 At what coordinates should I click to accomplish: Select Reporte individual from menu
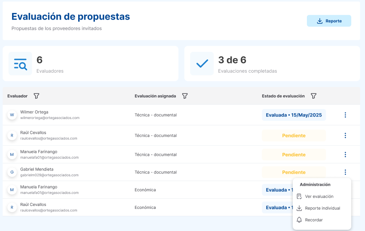[x=322, y=208]
